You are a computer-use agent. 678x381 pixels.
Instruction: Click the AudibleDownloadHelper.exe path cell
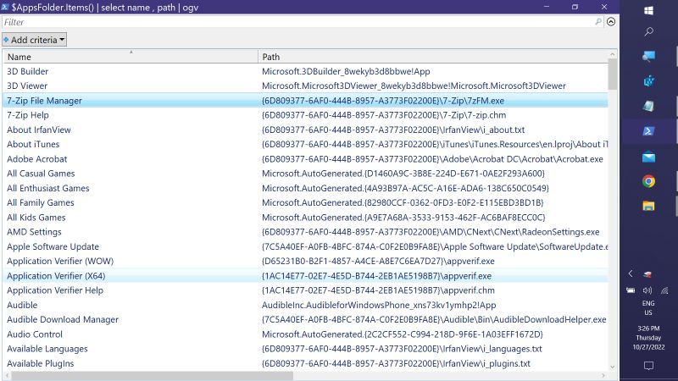[434, 320]
